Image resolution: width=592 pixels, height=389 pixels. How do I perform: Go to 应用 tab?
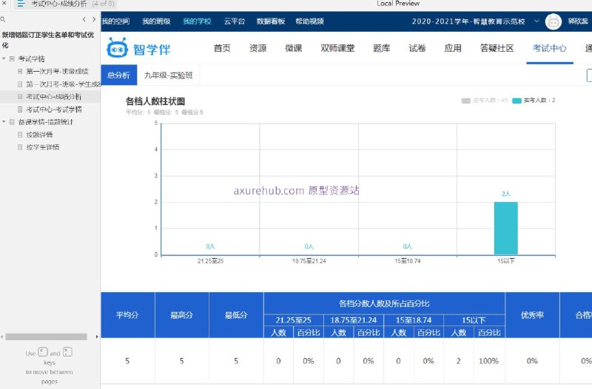point(453,48)
